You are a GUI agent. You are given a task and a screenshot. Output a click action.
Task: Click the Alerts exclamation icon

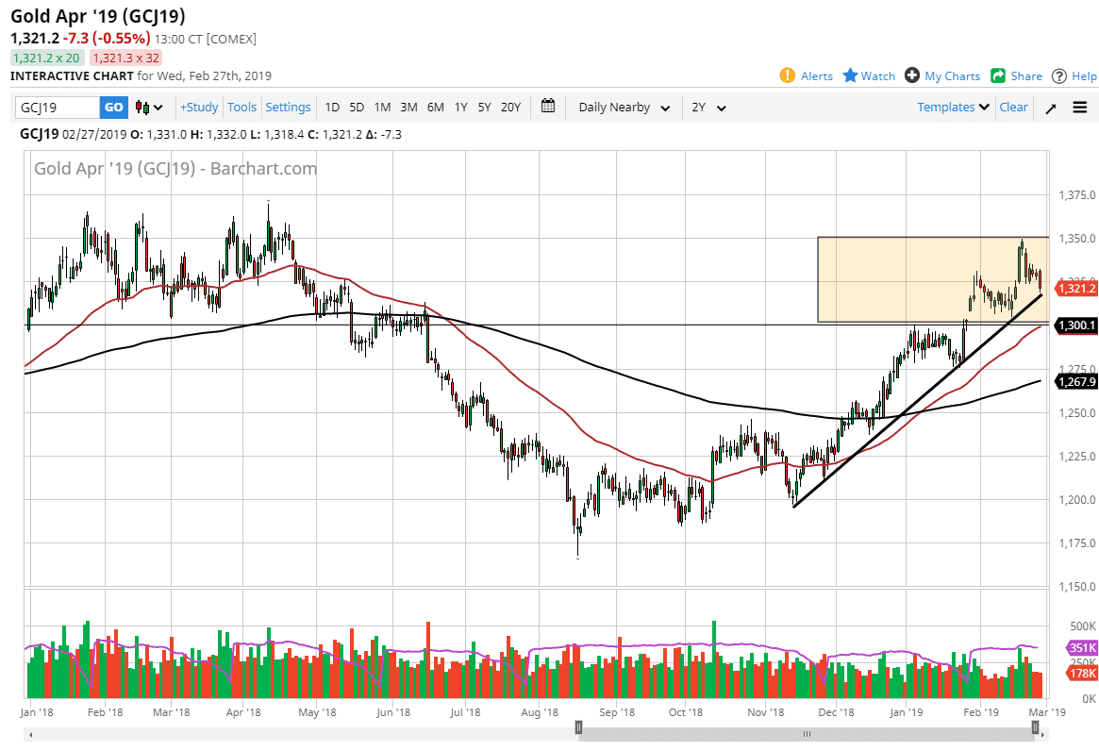coord(787,75)
